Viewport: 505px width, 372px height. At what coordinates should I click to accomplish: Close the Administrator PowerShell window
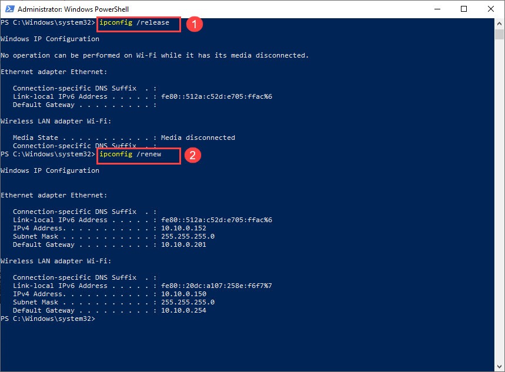click(x=490, y=9)
